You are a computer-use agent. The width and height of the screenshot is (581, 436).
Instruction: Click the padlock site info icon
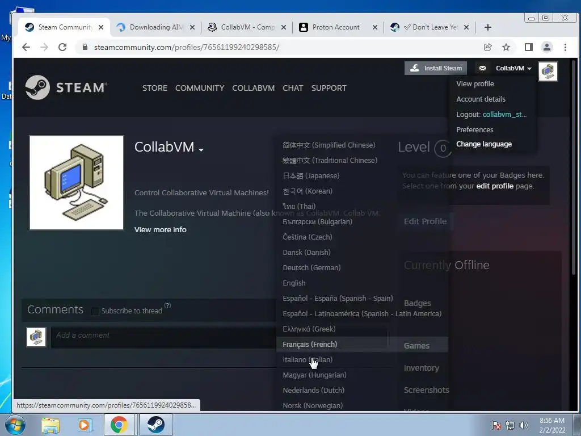[x=85, y=47]
